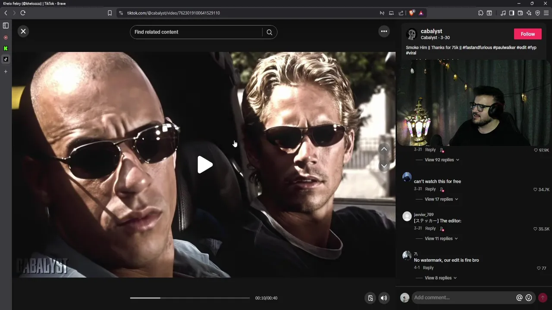
Task: Open javvier_789's profile name
Action: coord(423,214)
